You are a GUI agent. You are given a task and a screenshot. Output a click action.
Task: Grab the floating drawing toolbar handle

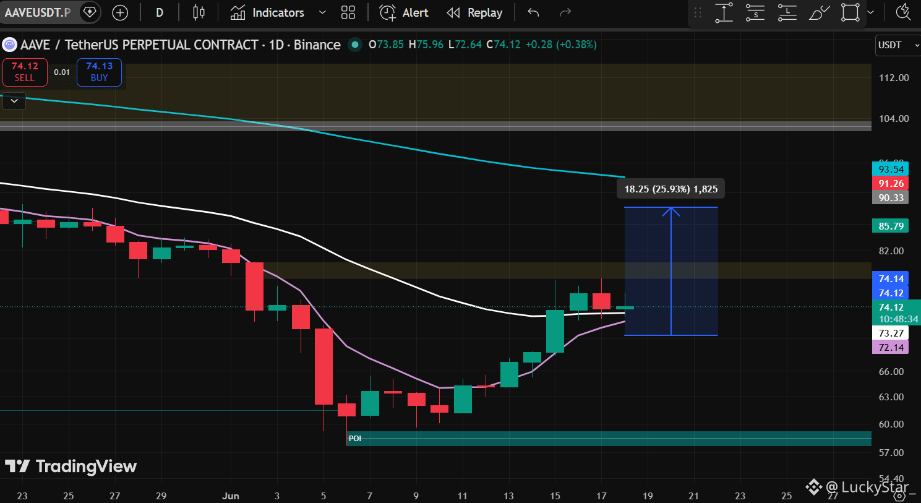click(698, 12)
